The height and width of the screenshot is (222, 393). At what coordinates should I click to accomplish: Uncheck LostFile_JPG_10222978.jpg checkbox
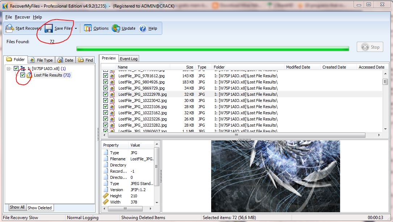(x=105, y=94)
